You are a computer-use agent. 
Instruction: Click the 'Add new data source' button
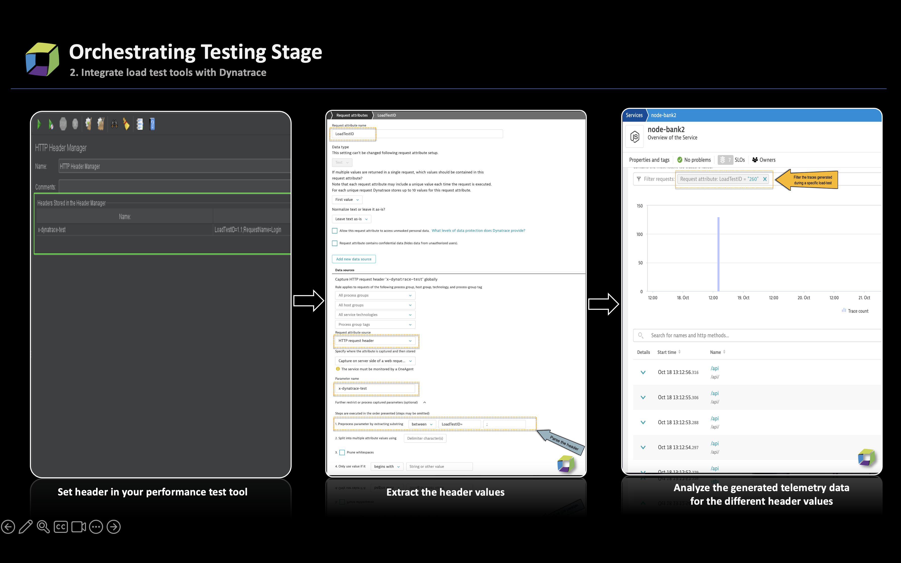(x=353, y=259)
